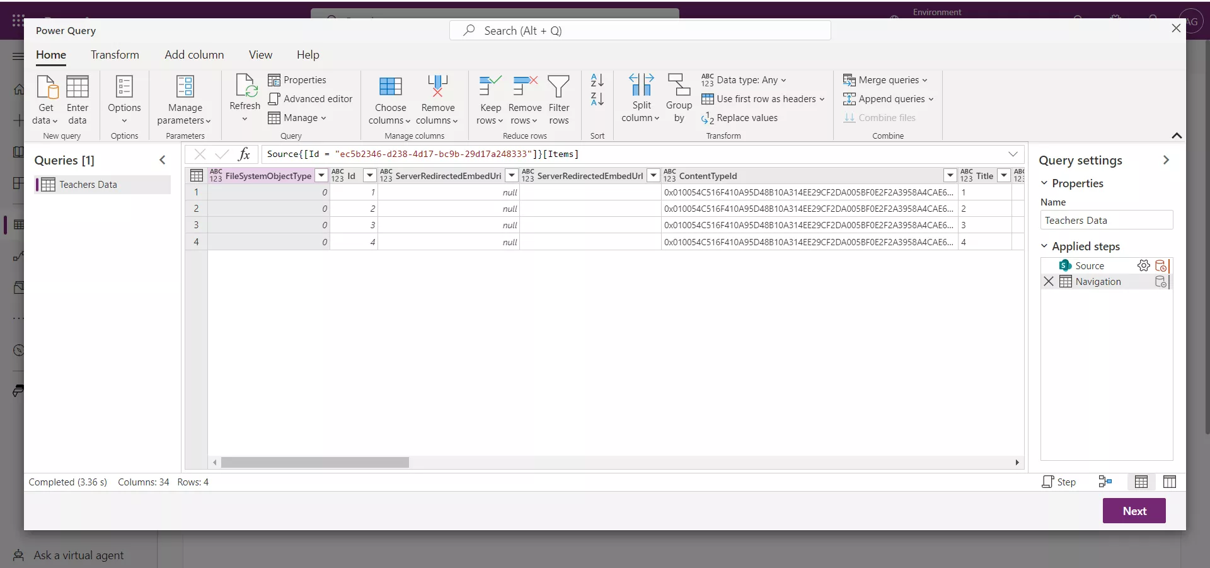Open the View tab
Viewport: 1210px width, 568px height.
click(x=260, y=55)
